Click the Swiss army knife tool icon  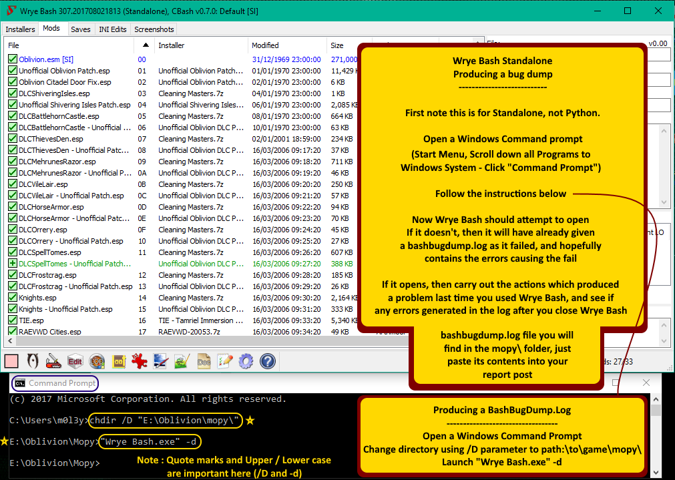tap(53, 362)
